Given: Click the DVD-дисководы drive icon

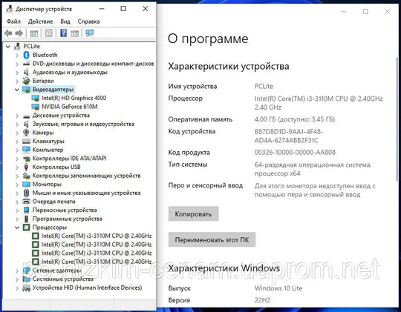Looking at the screenshot, I should pyautogui.click(x=26, y=64).
